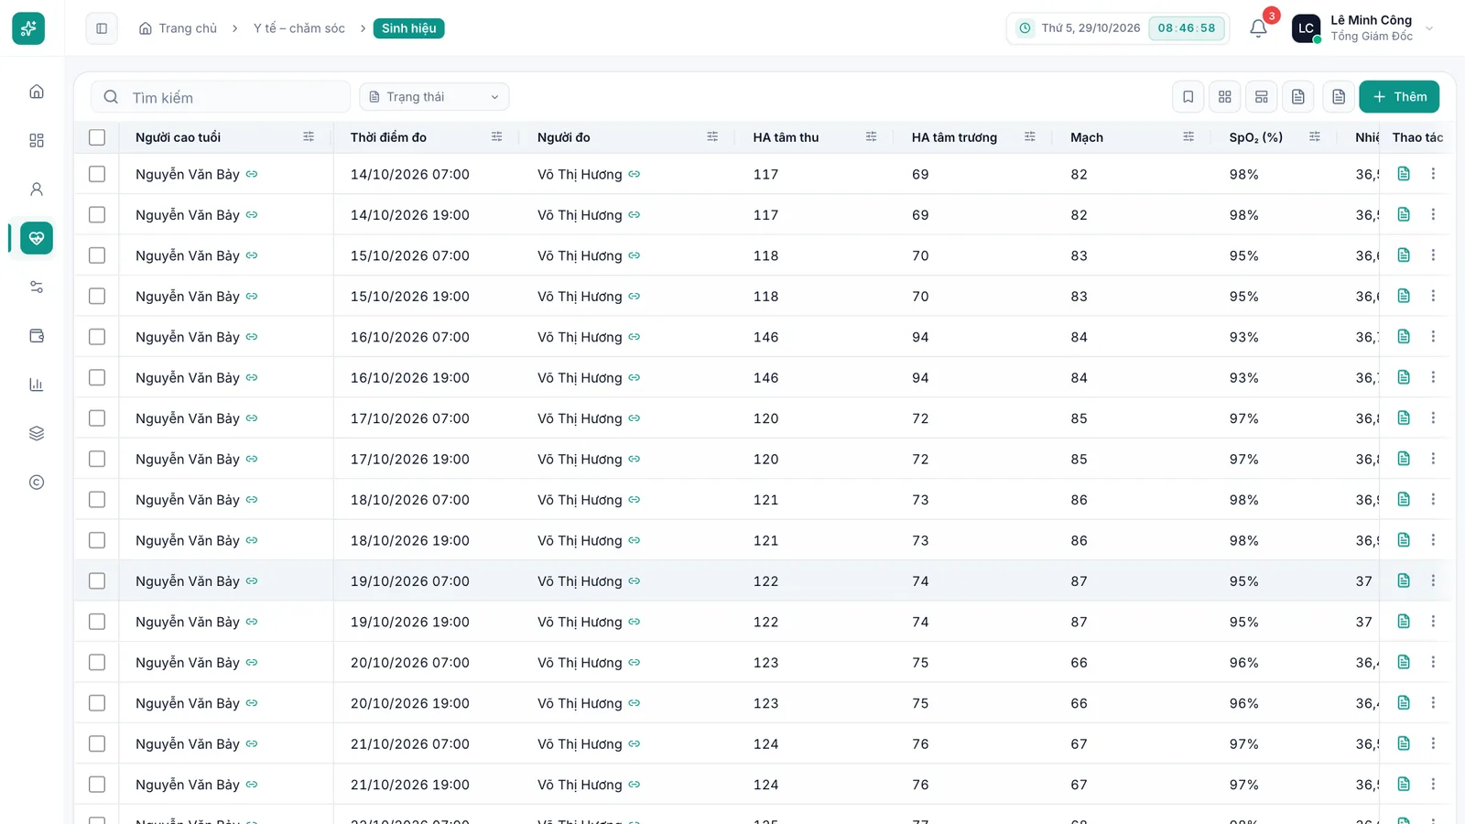Open column options for SpO₂ (%)
1465x824 pixels.
coord(1314,136)
